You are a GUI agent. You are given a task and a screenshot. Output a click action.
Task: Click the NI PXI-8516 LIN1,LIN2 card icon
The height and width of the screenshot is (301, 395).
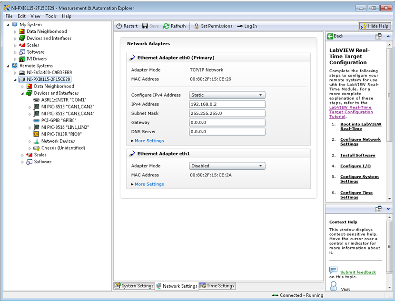pos(37,127)
